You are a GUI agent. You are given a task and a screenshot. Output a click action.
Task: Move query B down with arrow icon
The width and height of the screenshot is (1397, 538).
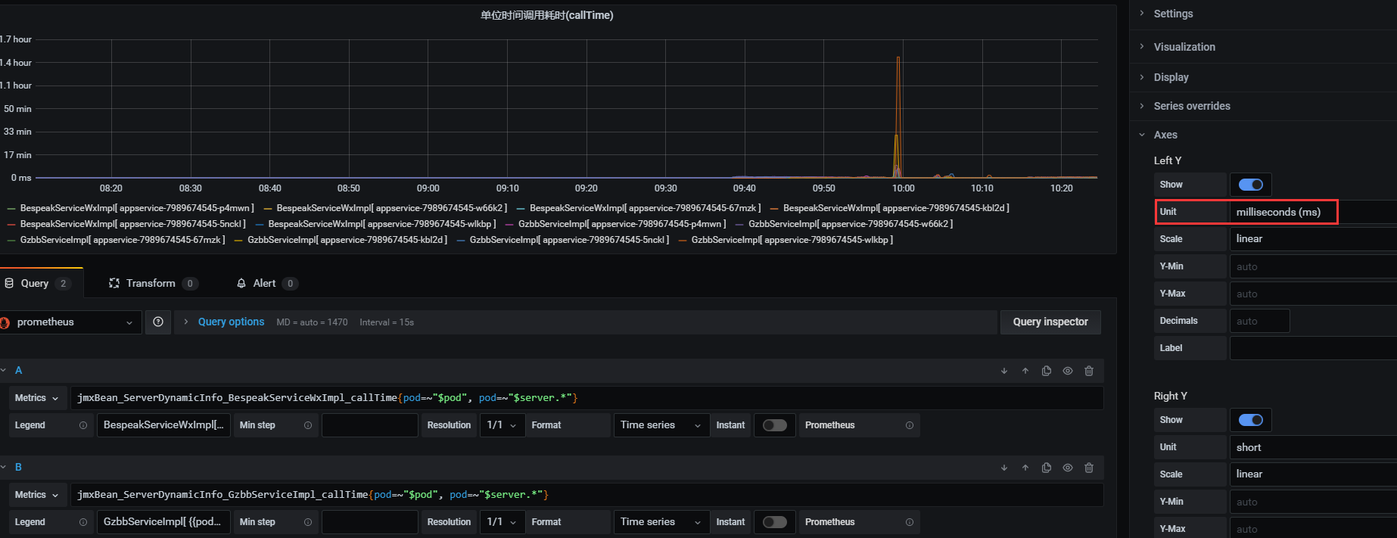[x=1004, y=468]
